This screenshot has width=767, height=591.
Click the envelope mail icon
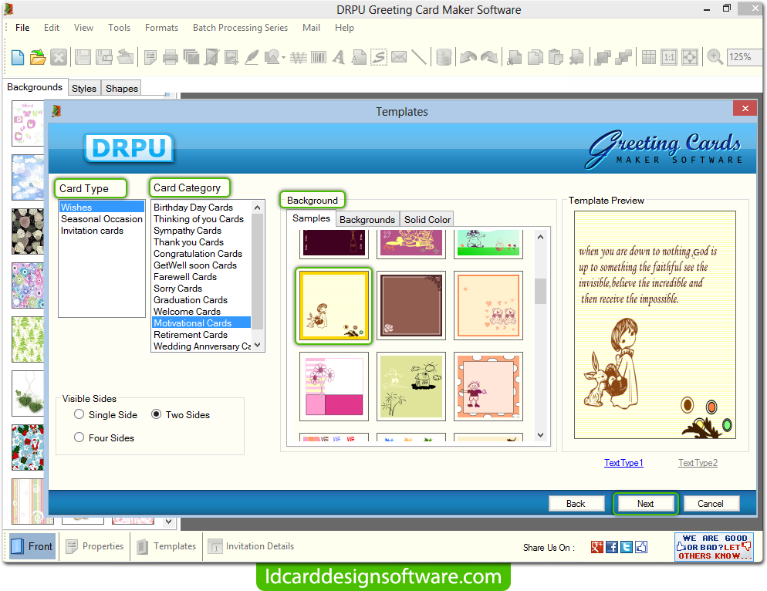(399, 58)
